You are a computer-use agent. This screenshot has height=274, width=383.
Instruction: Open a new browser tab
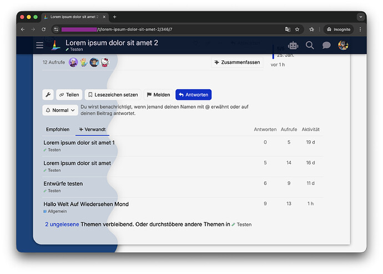click(x=114, y=17)
